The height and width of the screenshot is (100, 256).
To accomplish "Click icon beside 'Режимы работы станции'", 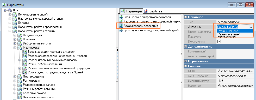I will pos(20,89).
